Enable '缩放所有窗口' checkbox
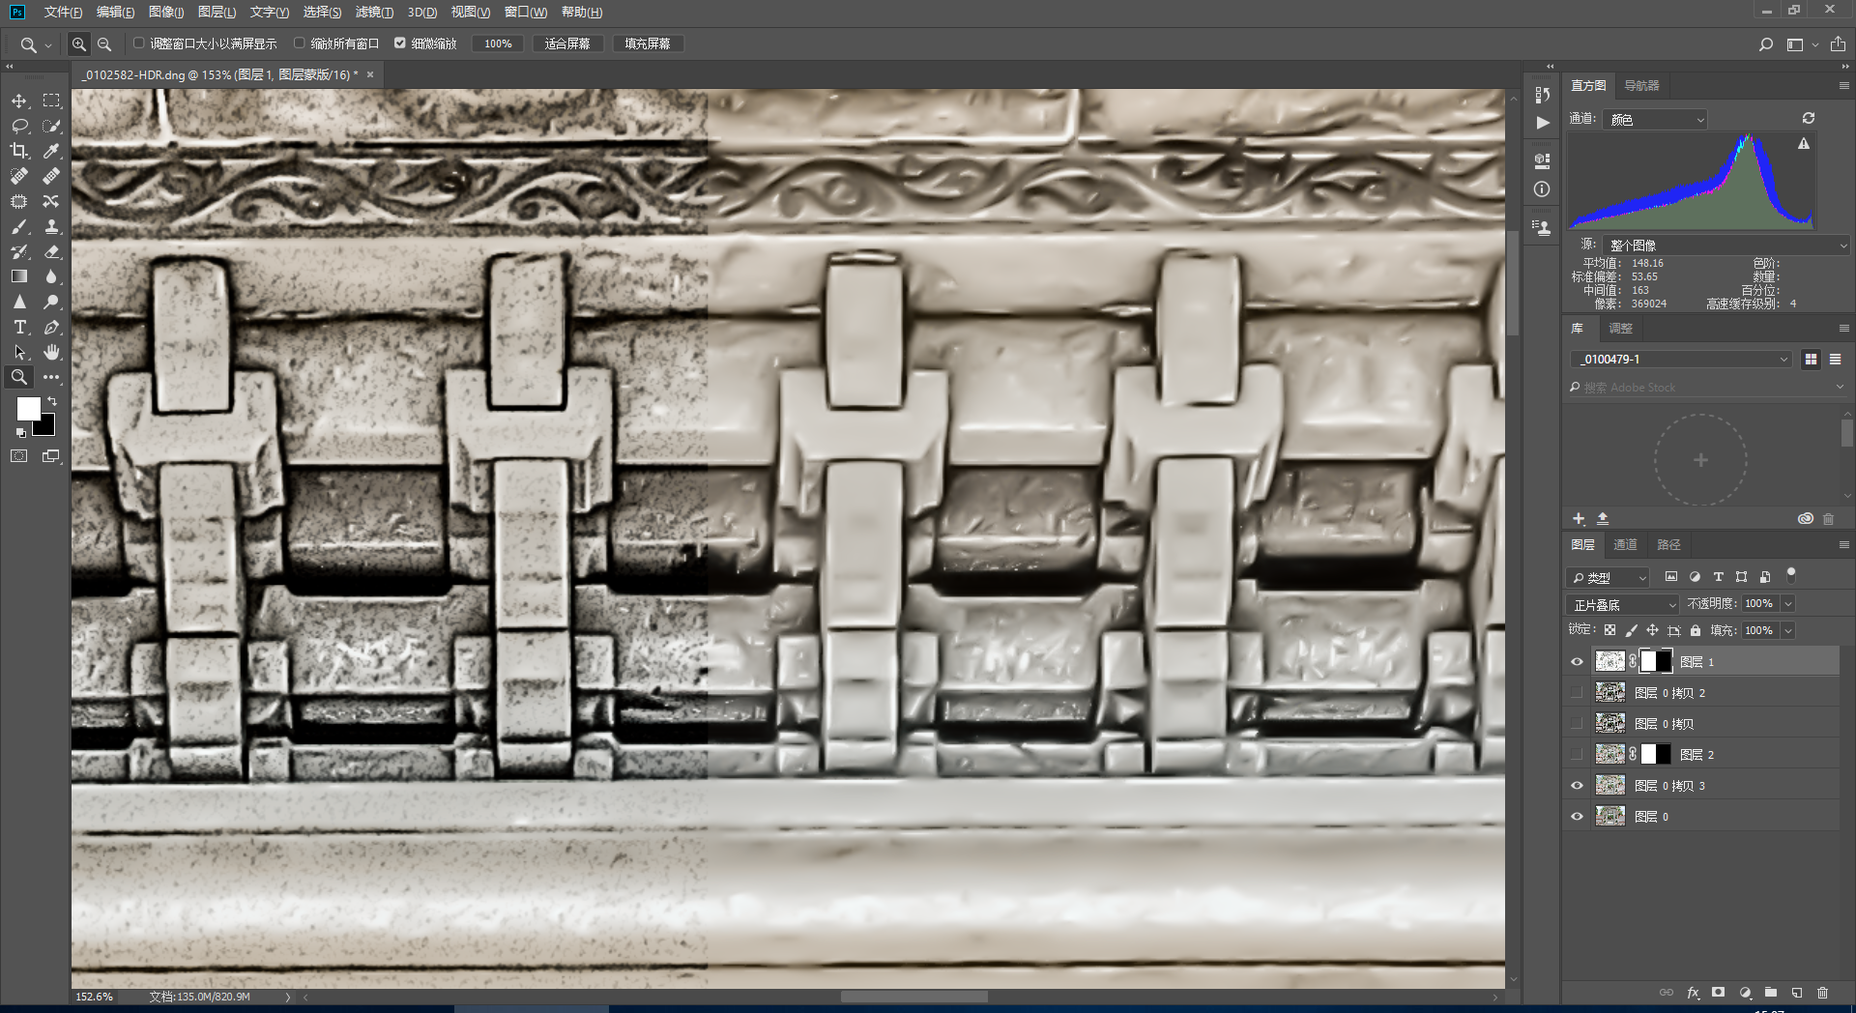 click(299, 43)
